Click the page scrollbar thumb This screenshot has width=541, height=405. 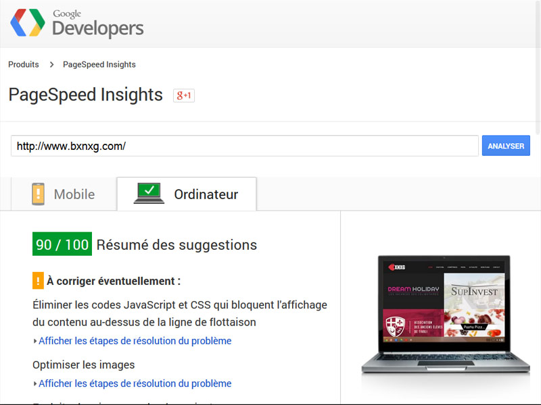click(538, 67)
